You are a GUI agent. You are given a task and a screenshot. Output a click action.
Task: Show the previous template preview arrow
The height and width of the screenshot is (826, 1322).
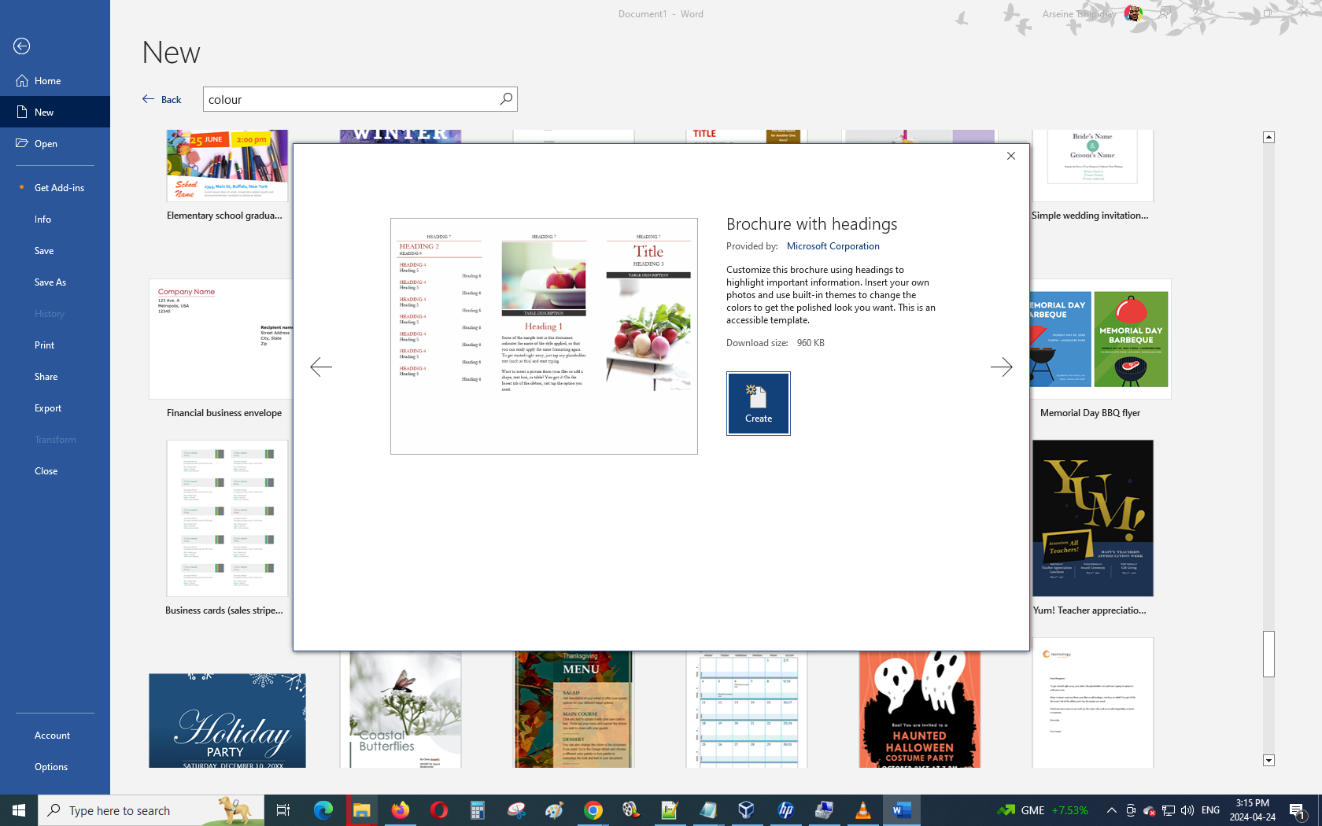click(321, 367)
